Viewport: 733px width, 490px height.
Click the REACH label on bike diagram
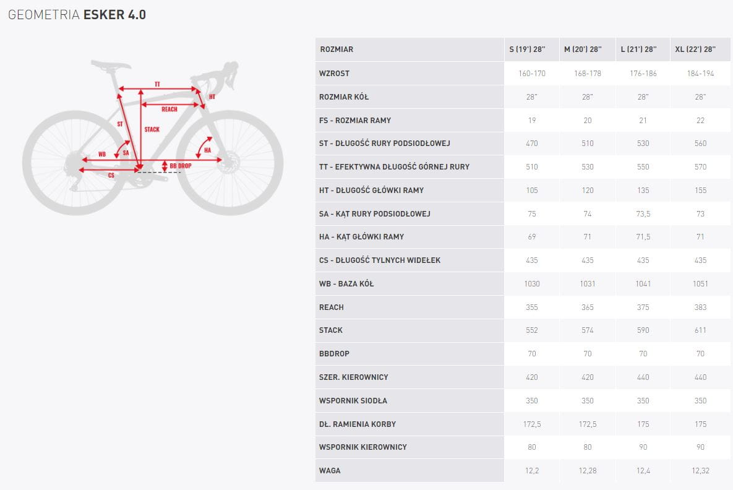[169, 110]
